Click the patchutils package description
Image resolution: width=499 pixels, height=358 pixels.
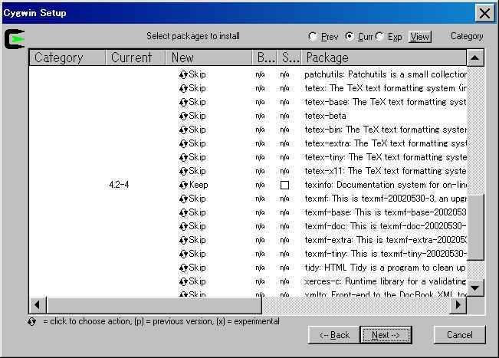coord(386,74)
